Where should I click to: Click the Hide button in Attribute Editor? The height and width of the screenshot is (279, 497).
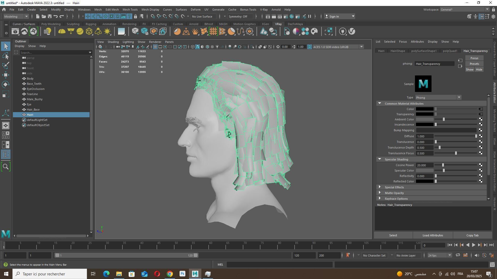click(479, 69)
